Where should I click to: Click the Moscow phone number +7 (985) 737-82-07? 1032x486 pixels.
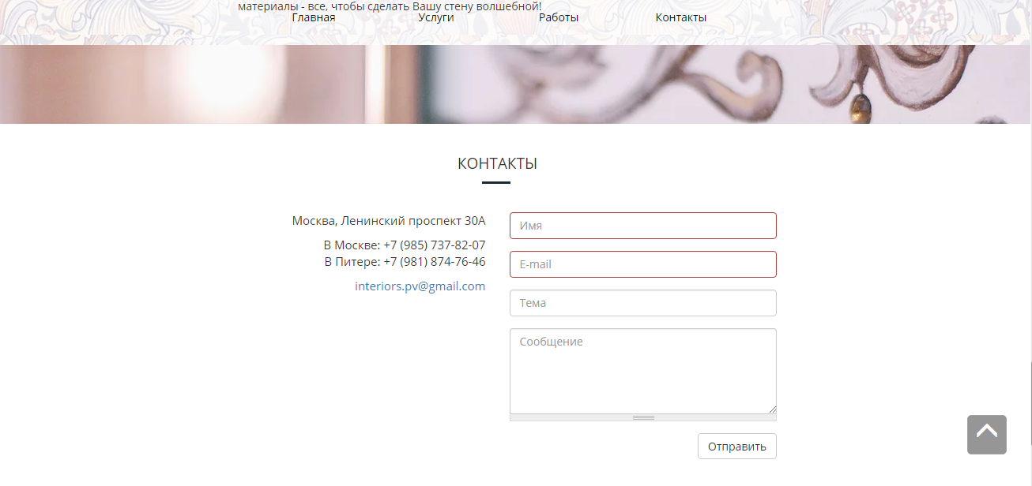434,245
